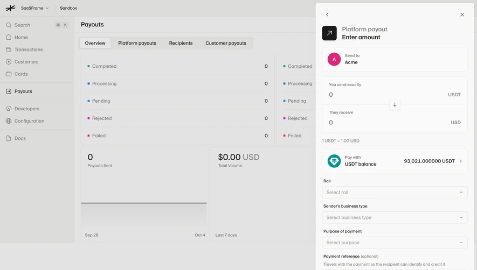Click the Docs file icon
477x270 pixels.
[x=9, y=138]
